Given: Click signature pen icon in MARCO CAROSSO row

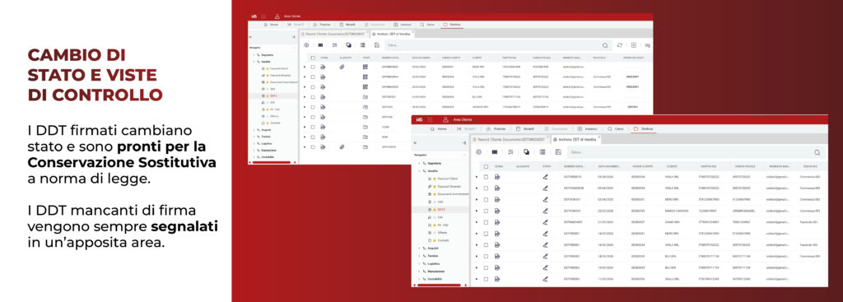Looking at the screenshot, I should [546, 211].
